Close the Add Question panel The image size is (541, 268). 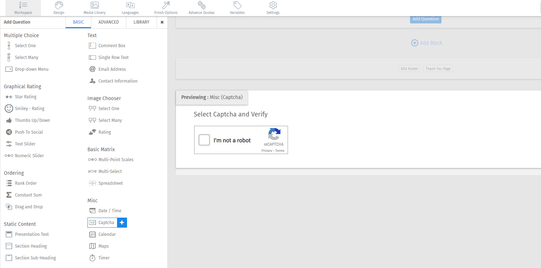point(162,22)
